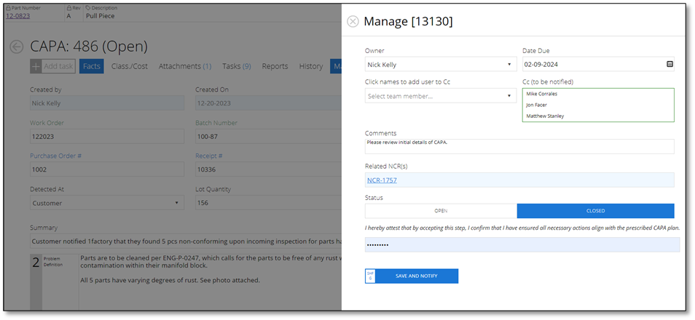Viewport: 695px width, 320px height.
Task: Focus the password attestation field
Action: click(522, 245)
